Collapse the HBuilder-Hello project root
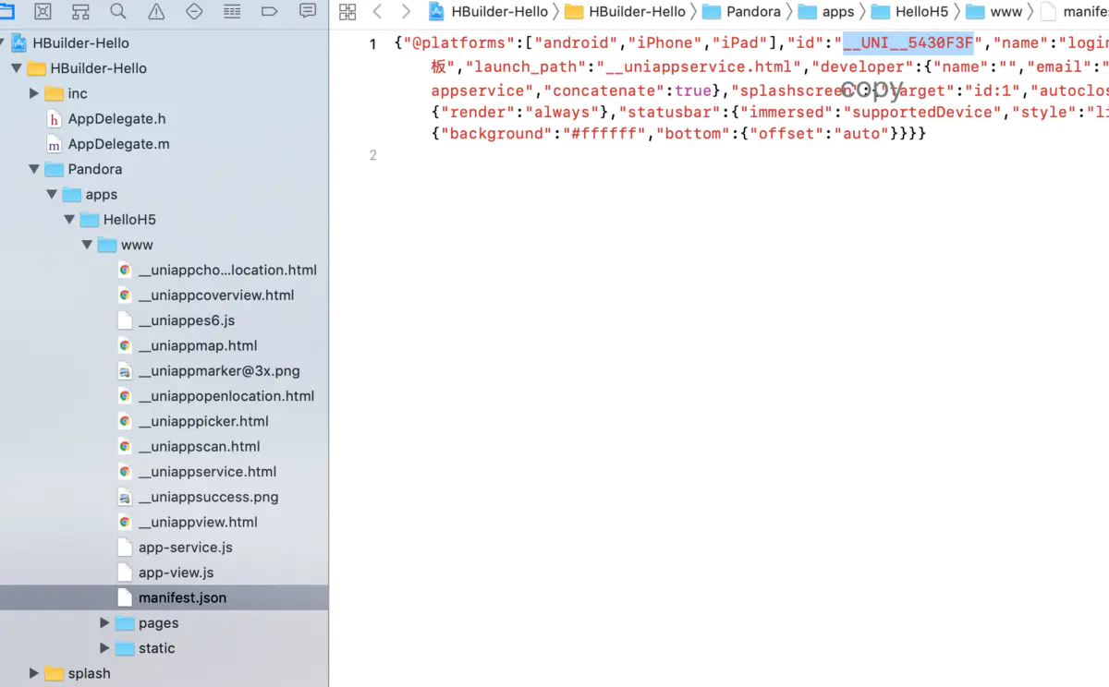The image size is (1109, 687). [3, 43]
